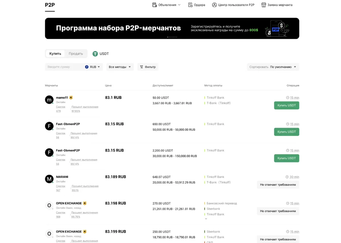
Task: Click the P2P user center profile icon
Action: point(214,5)
